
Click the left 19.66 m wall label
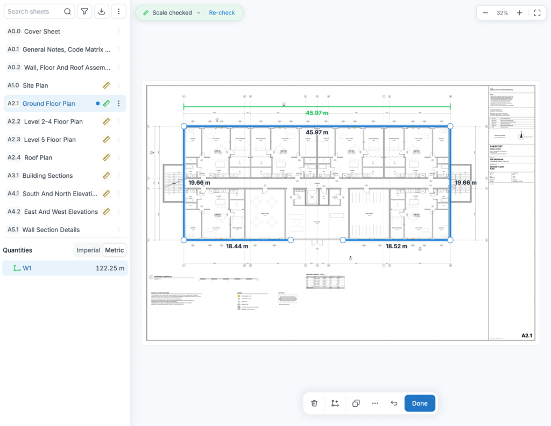coord(199,183)
